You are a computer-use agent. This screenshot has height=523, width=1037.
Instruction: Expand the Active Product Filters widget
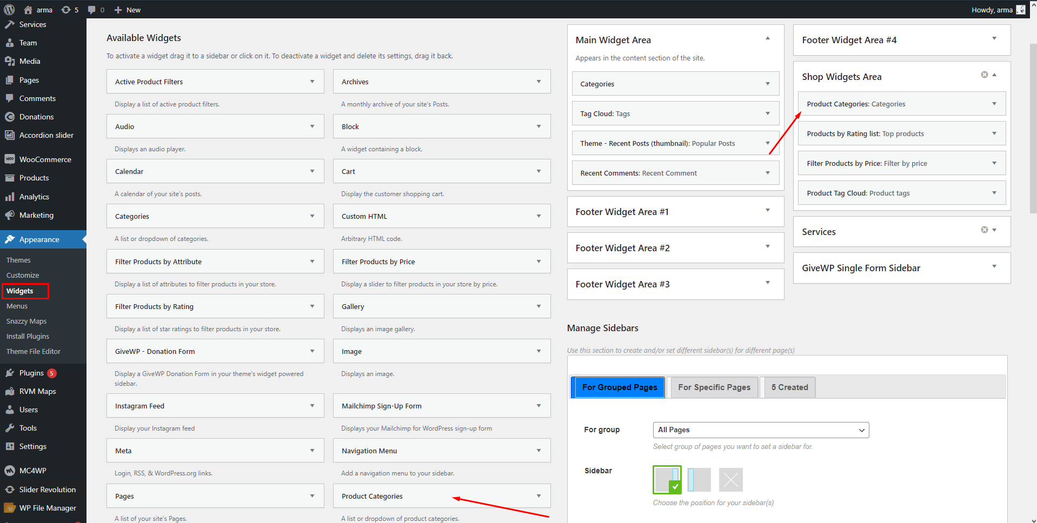pyautogui.click(x=312, y=82)
